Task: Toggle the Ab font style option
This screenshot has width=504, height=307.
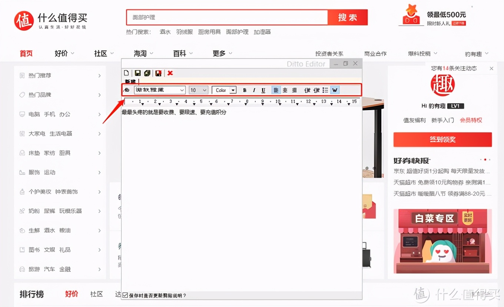Action: (126, 90)
